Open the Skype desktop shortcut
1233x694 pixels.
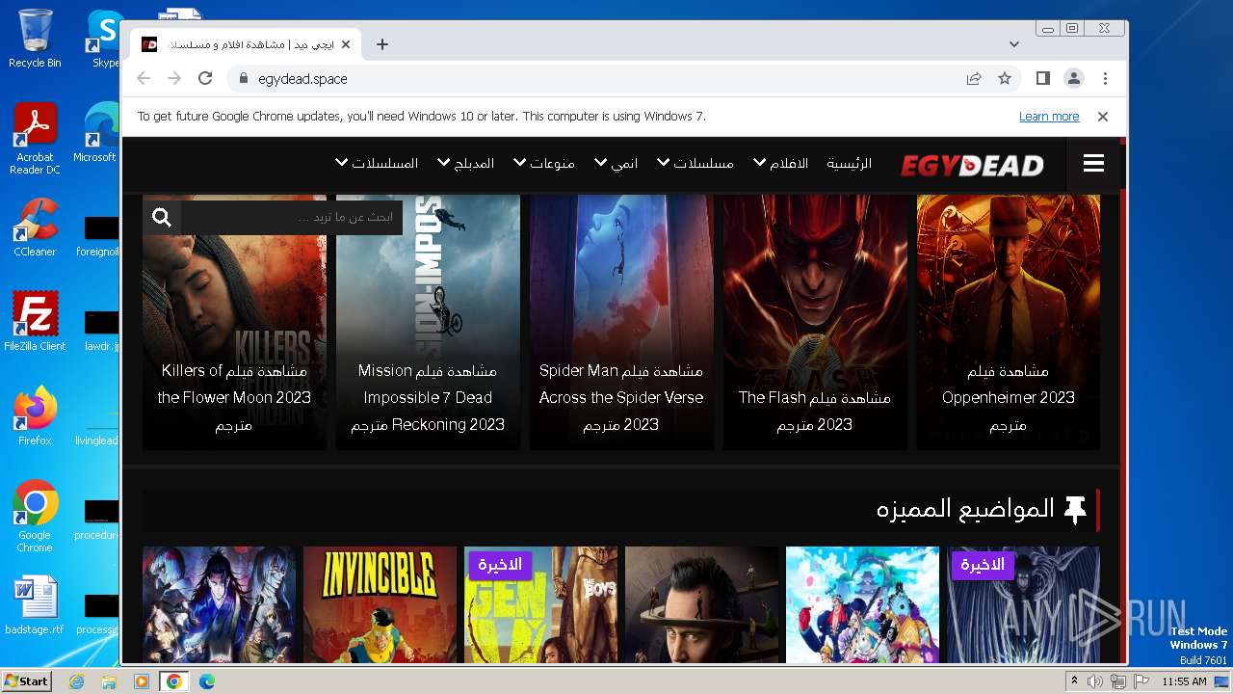click(104, 39)
